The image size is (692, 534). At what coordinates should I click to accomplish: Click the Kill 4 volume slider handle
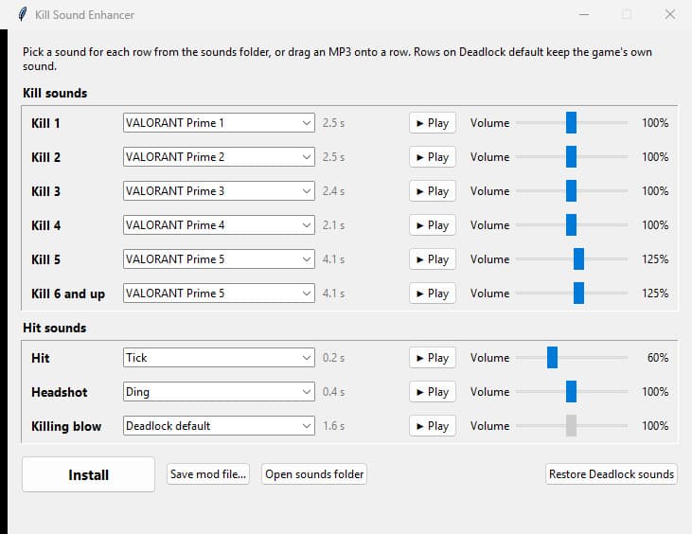571,225
